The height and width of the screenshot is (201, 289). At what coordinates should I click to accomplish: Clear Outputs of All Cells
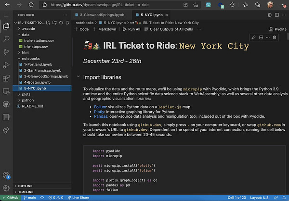[x=169, y=29]
